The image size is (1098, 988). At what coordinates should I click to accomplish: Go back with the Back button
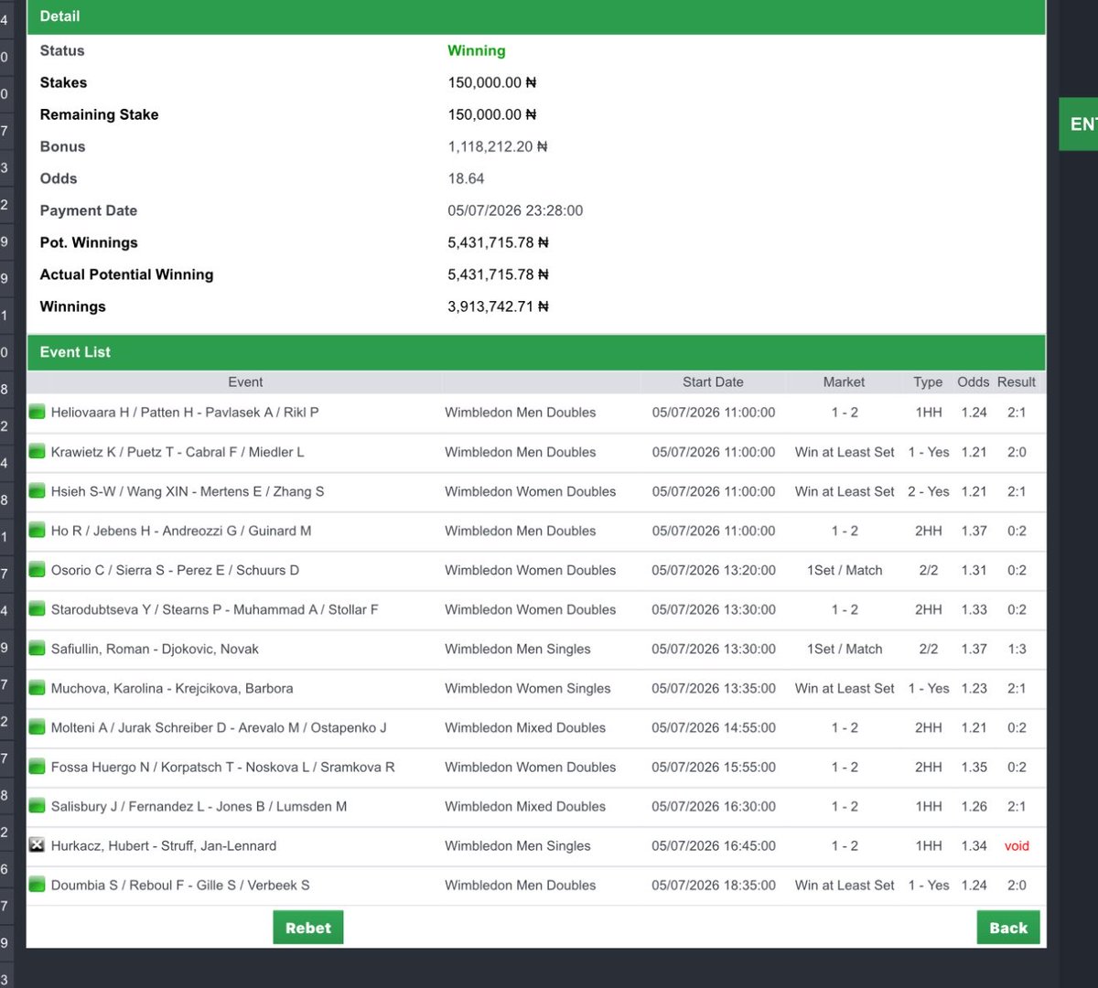point(1008,928)
